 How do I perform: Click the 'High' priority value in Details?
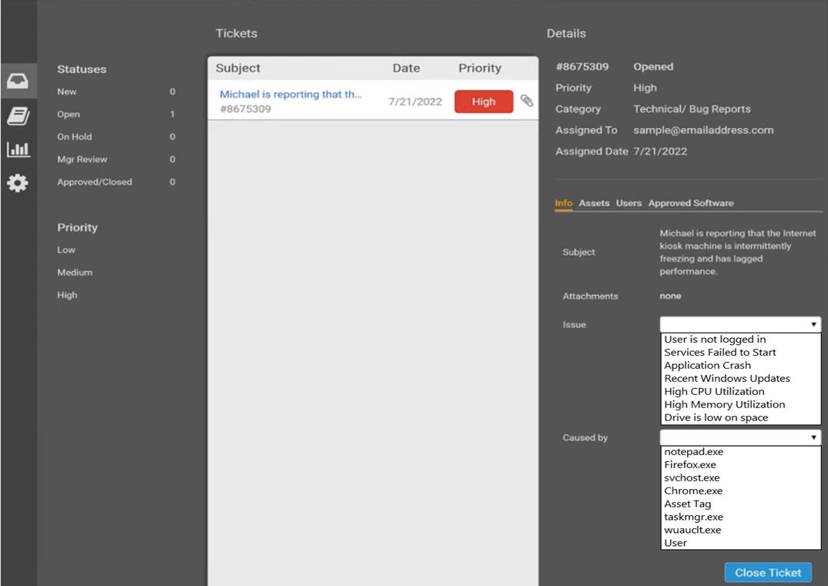coord(645,88)
